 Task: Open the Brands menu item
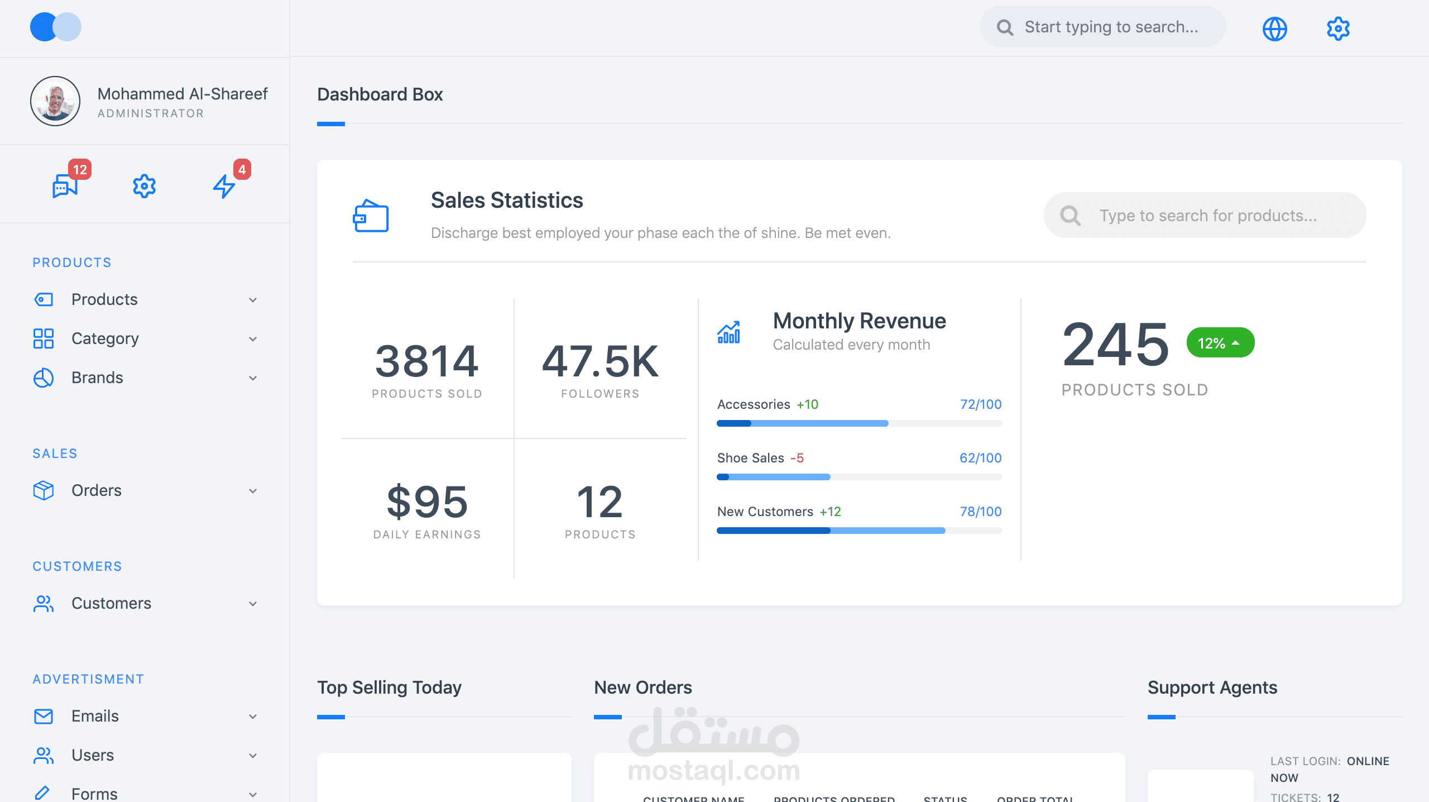[97, 378]
